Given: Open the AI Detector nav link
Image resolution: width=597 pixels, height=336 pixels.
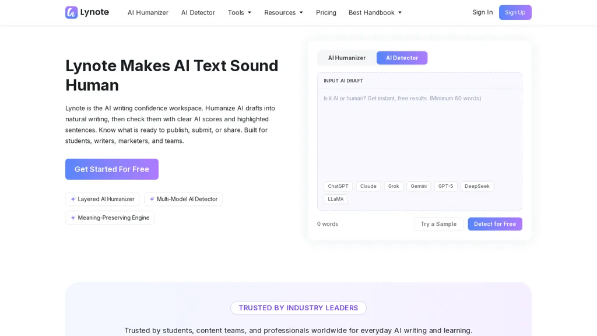Looking at the screenshot, I should [x=198, y=13].
